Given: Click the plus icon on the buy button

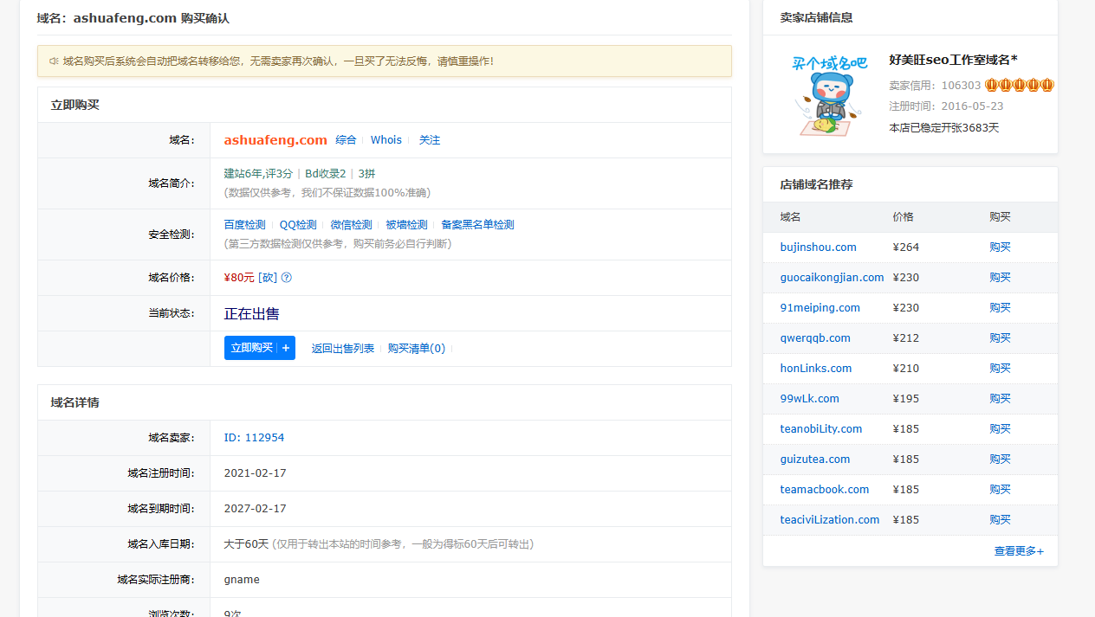Looking at the screenshot, I should click(286, 348).
